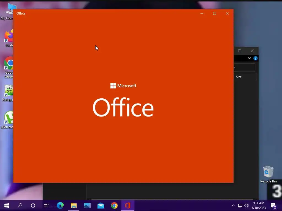Open Mail app from taskbar

click(x=101, y=206)
